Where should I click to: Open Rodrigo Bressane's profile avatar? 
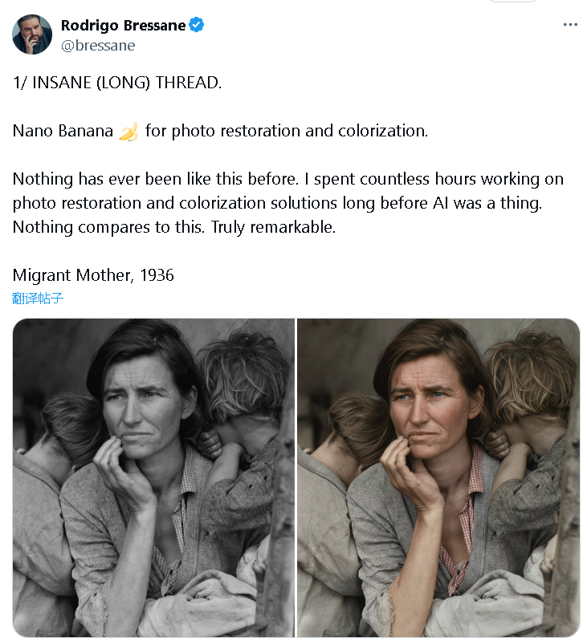(x=32, y=35)
